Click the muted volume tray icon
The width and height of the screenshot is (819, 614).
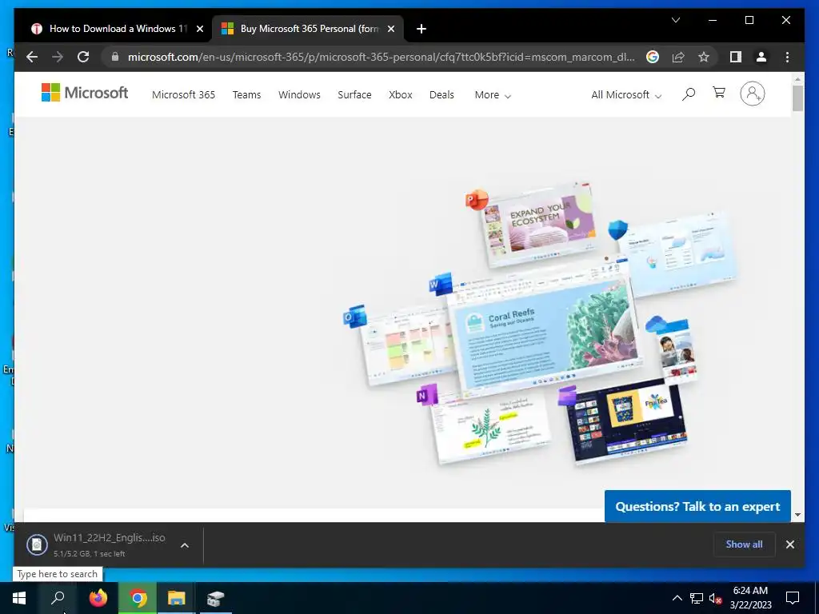tap(716, 598)
